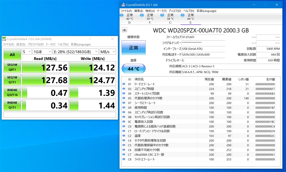Image resolution: width=286 pixels, height=172 pixels.
Task: Open 編集(E) menu in CrystalDiskInfo
Action: 139,11
